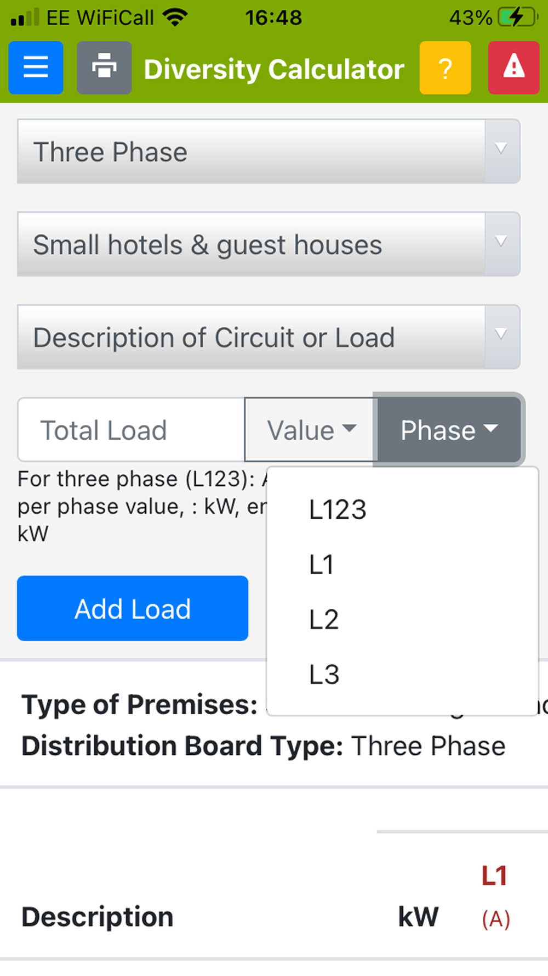Select the L3 phase option
Image resolution: width=548 pixels, height=976 pixels.
coord(324,674)
